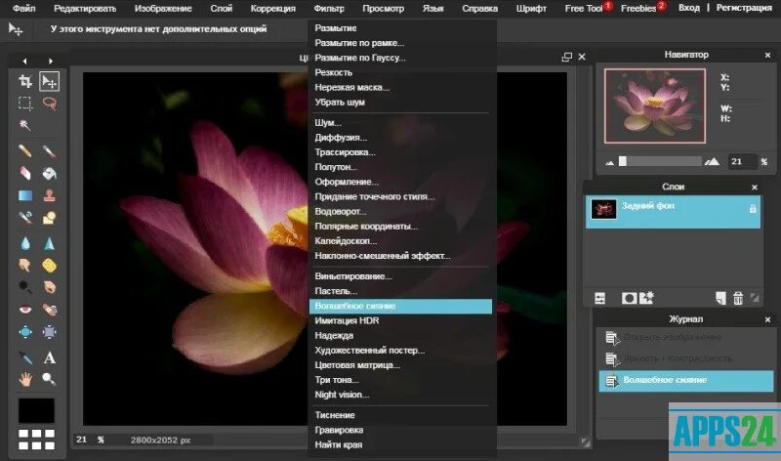The image size is (781, 461).
Task: Select the Drawing shapes tool
Action: pyautogui.click(x=50, y=217)
